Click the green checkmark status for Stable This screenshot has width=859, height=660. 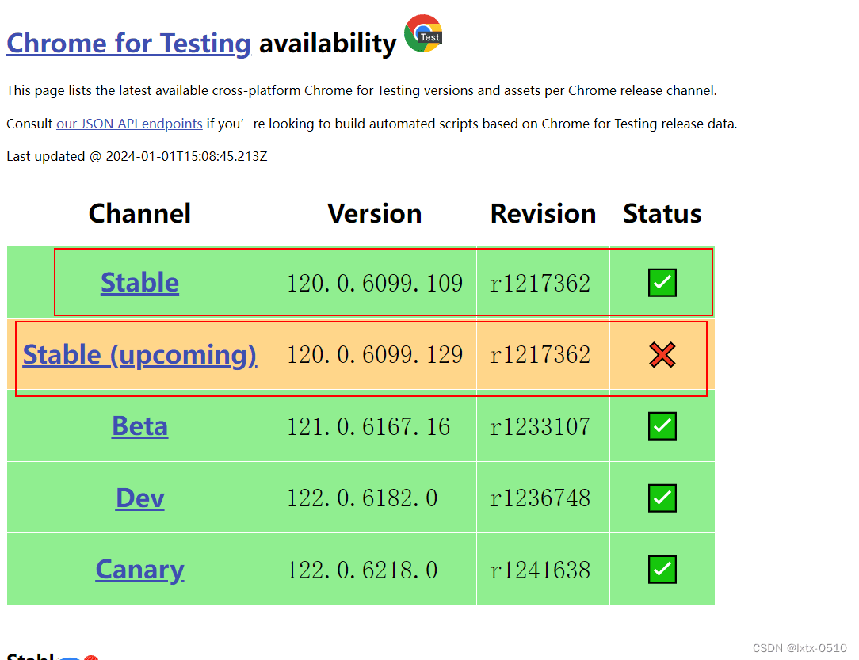[662, 283]
